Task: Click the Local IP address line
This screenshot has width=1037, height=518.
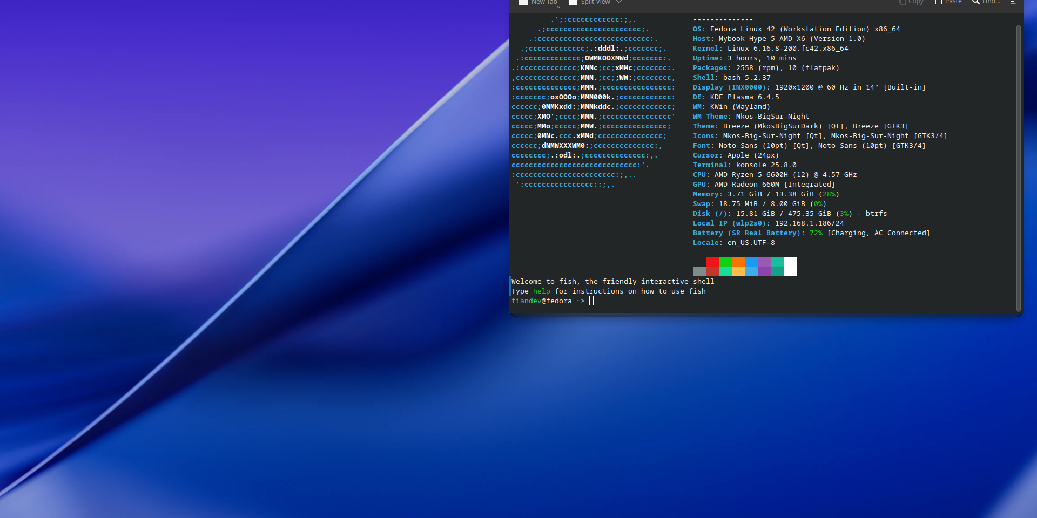Action: (767, 223)
